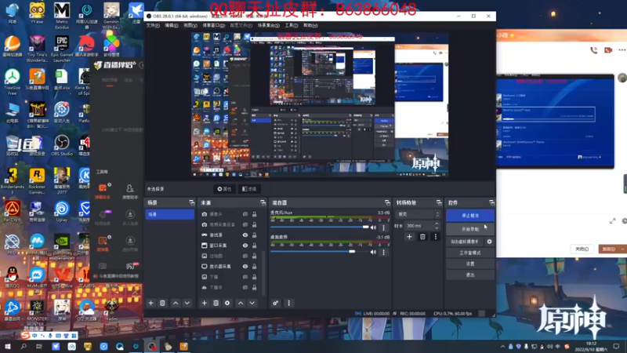627x353 pixels.
Task: Delete the scene transition with trash icon
Action: click(x=422, y=237)
